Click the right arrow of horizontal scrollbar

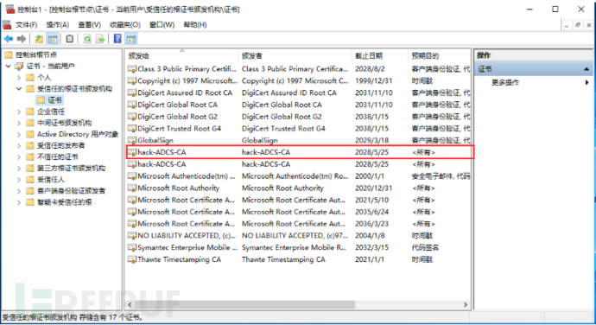[466, 304]
